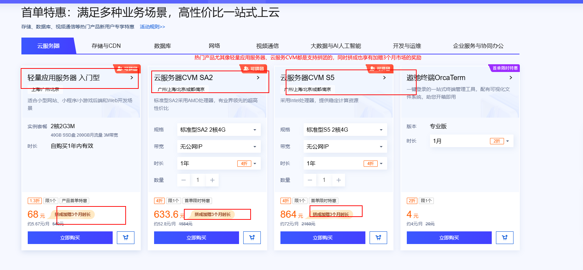Click 专业版 version text
The width and height of the screenshot is (583, 270).
438,126
